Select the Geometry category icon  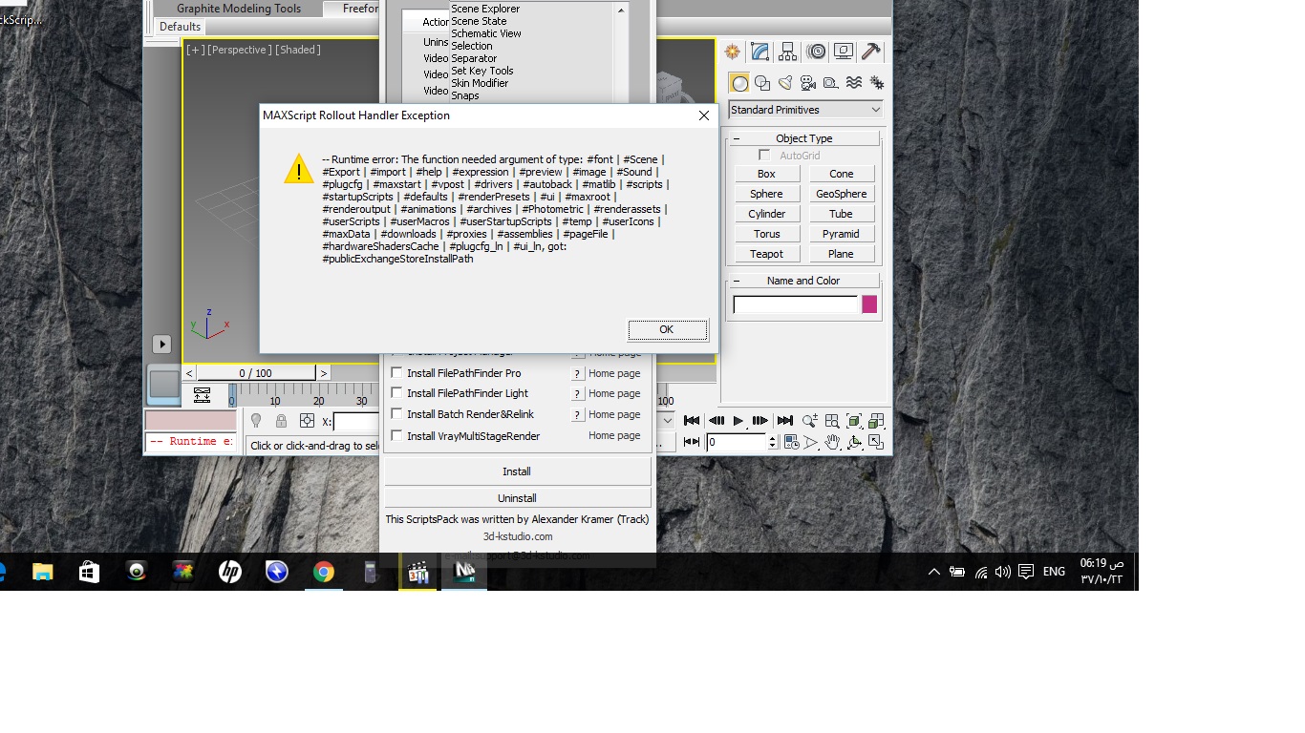point(739,83)
